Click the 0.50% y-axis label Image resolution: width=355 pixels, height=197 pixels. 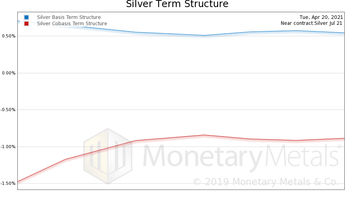tap(9, 36)
